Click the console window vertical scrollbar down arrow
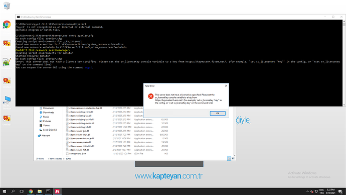The image size is (346, 195). 344,105
